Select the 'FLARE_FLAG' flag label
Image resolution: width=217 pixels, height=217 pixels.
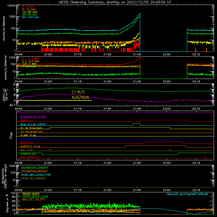tap(28, 135)
